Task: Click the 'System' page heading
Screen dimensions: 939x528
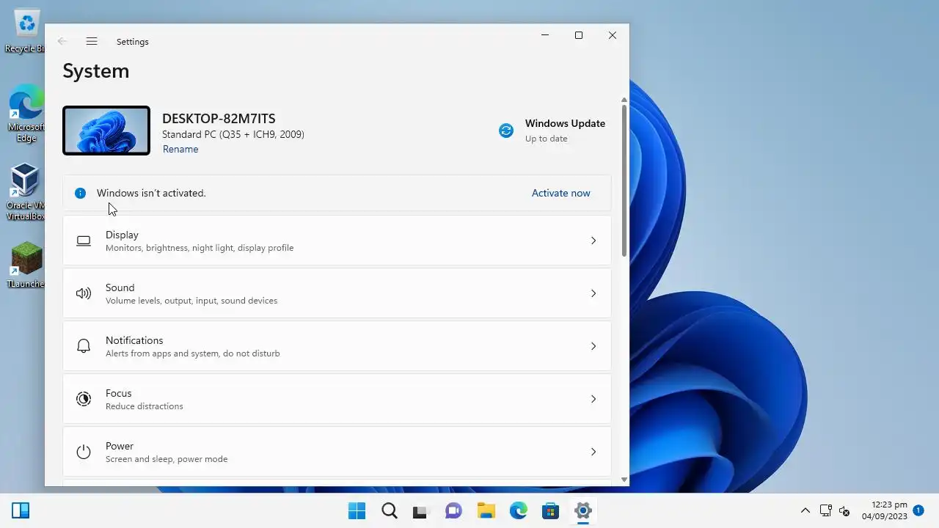Action: 96,70
